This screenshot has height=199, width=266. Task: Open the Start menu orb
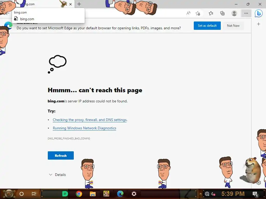coord(9,194)
